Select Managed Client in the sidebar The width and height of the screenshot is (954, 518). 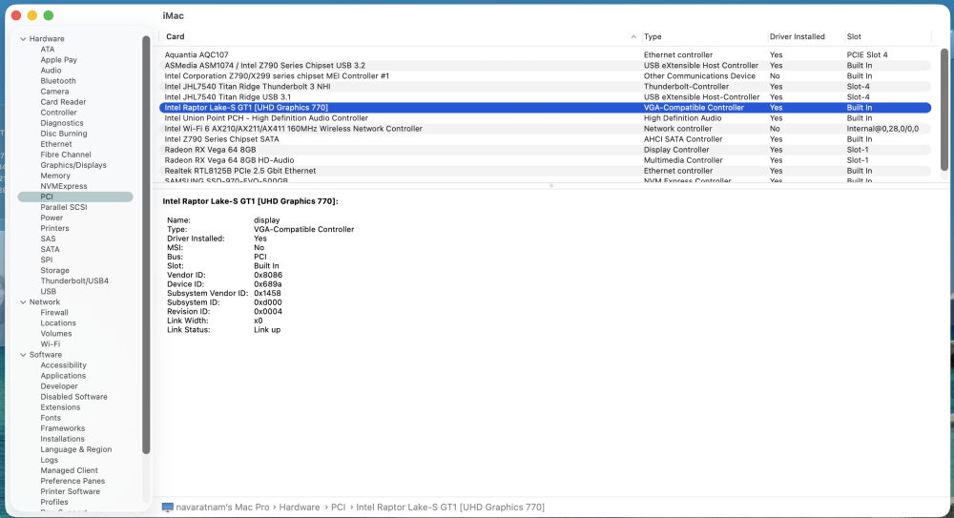pos(69,470)
